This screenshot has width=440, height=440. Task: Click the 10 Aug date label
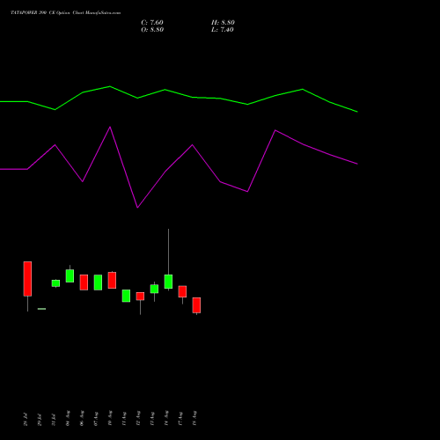(x=110, y=418)
